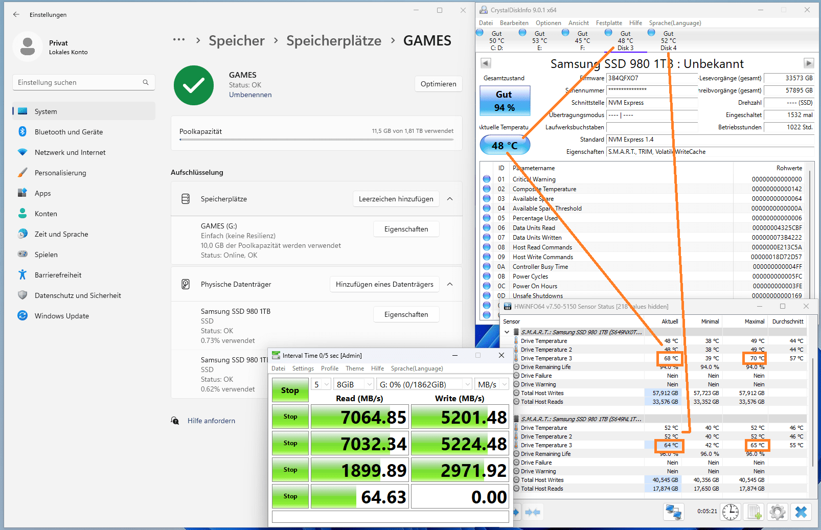Open the Festplatte menu in CrystalDiskInfo
This screenshot has height=530, width=821.
click(609, 23)
